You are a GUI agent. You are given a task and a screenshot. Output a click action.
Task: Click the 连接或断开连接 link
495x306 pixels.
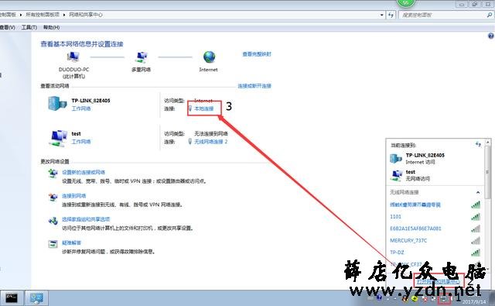tap(254, 86)
